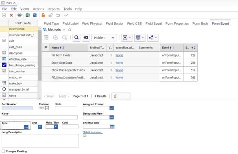238x154 pixels.
Task: Open the Tools menu
Action: (x=68, y=9)
